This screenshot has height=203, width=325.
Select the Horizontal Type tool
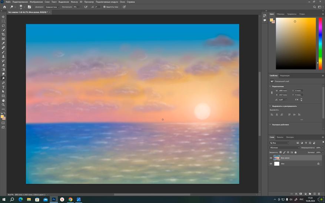[3, 87]
